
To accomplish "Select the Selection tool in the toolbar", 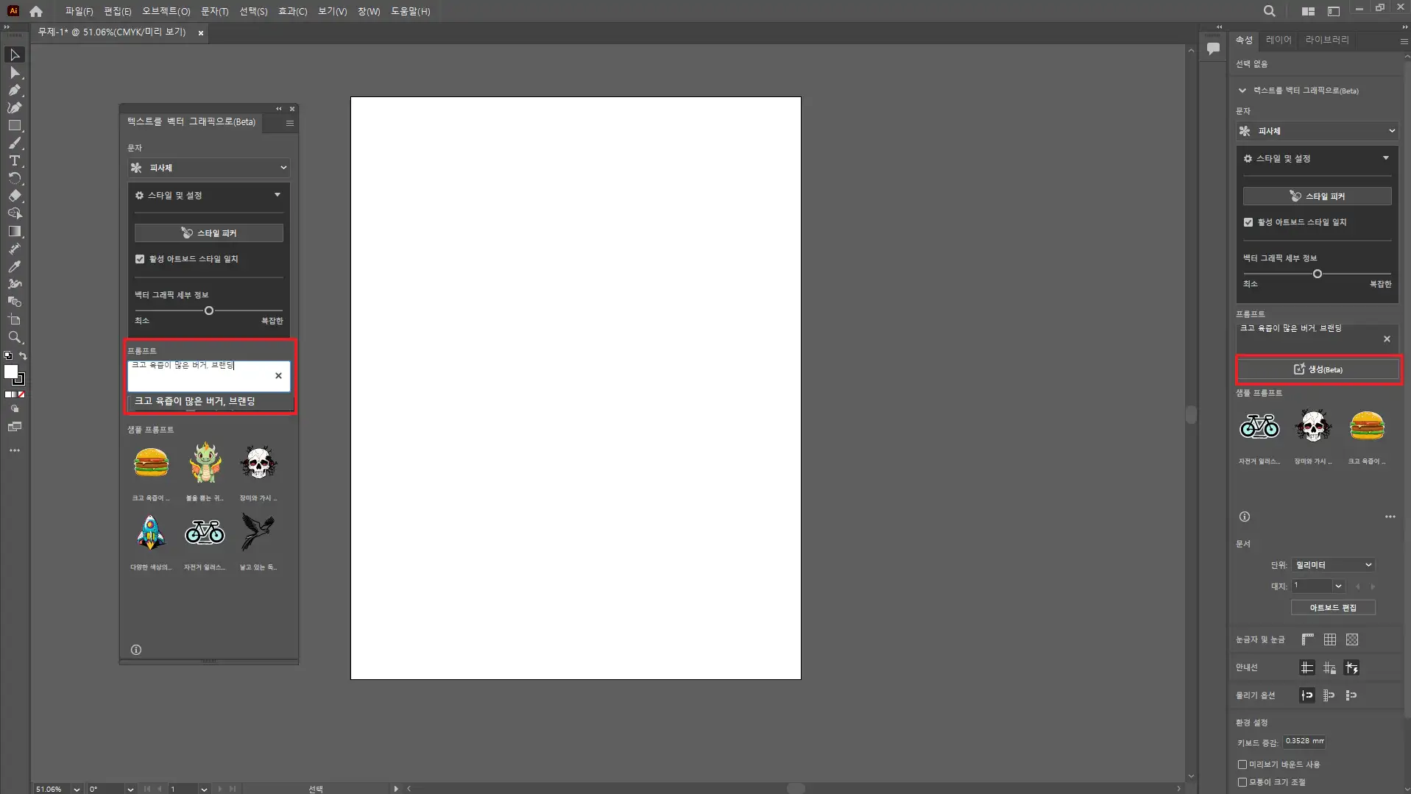I will coord(14,55).
